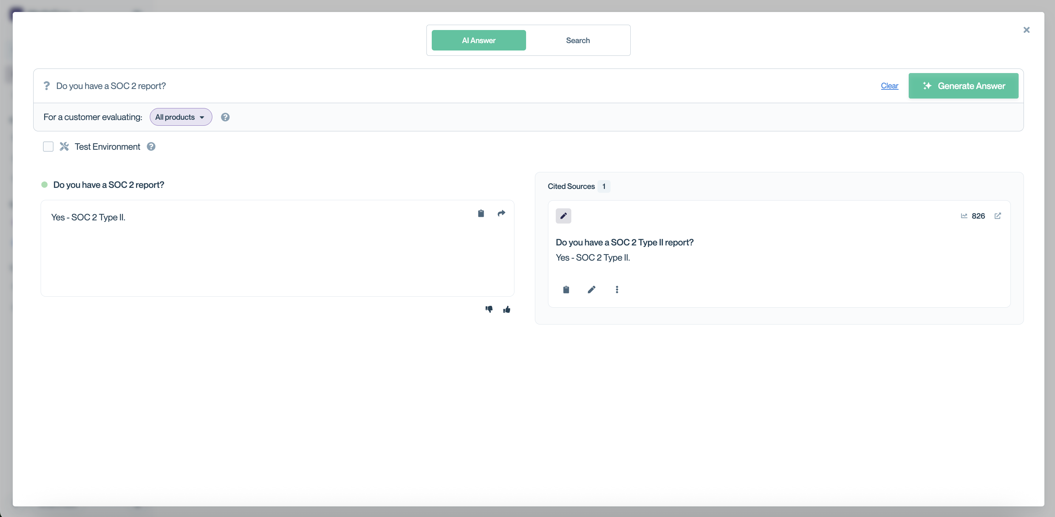Clear the question with Clear link
1055x517 pixels.
tap(890, 86)
